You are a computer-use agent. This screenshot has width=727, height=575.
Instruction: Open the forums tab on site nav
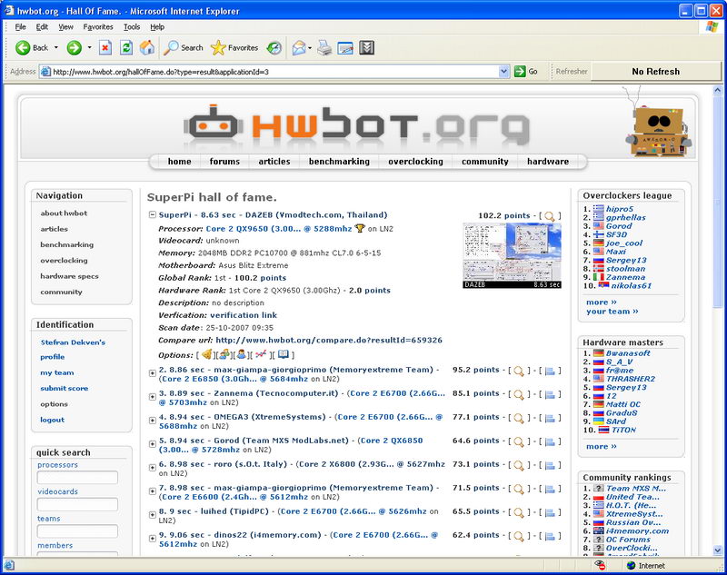224,162
